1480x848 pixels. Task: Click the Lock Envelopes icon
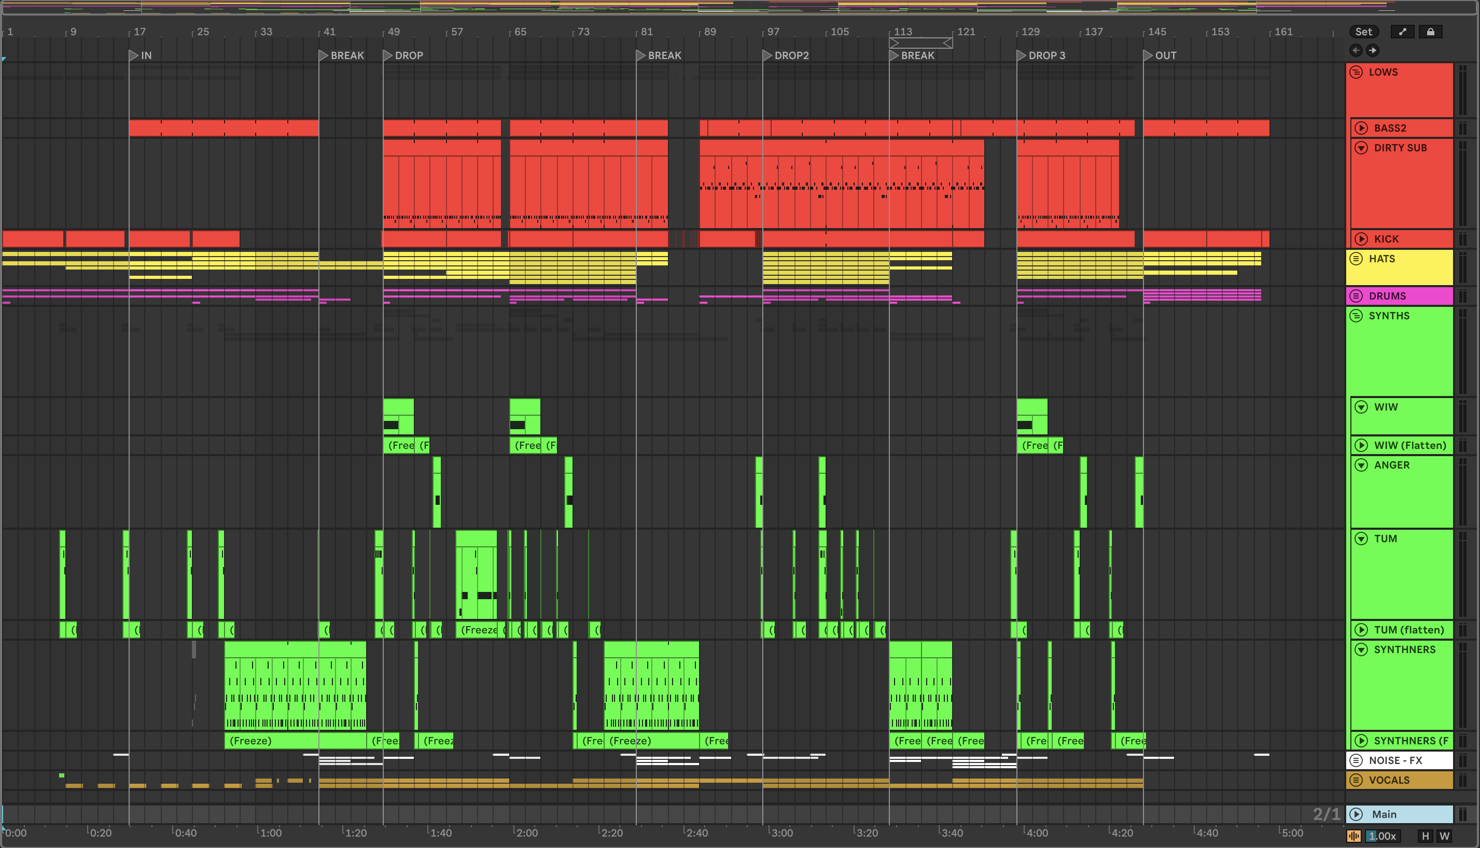tap(1430, 32)
